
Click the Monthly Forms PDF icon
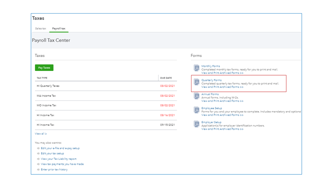(x=197, y=68)
